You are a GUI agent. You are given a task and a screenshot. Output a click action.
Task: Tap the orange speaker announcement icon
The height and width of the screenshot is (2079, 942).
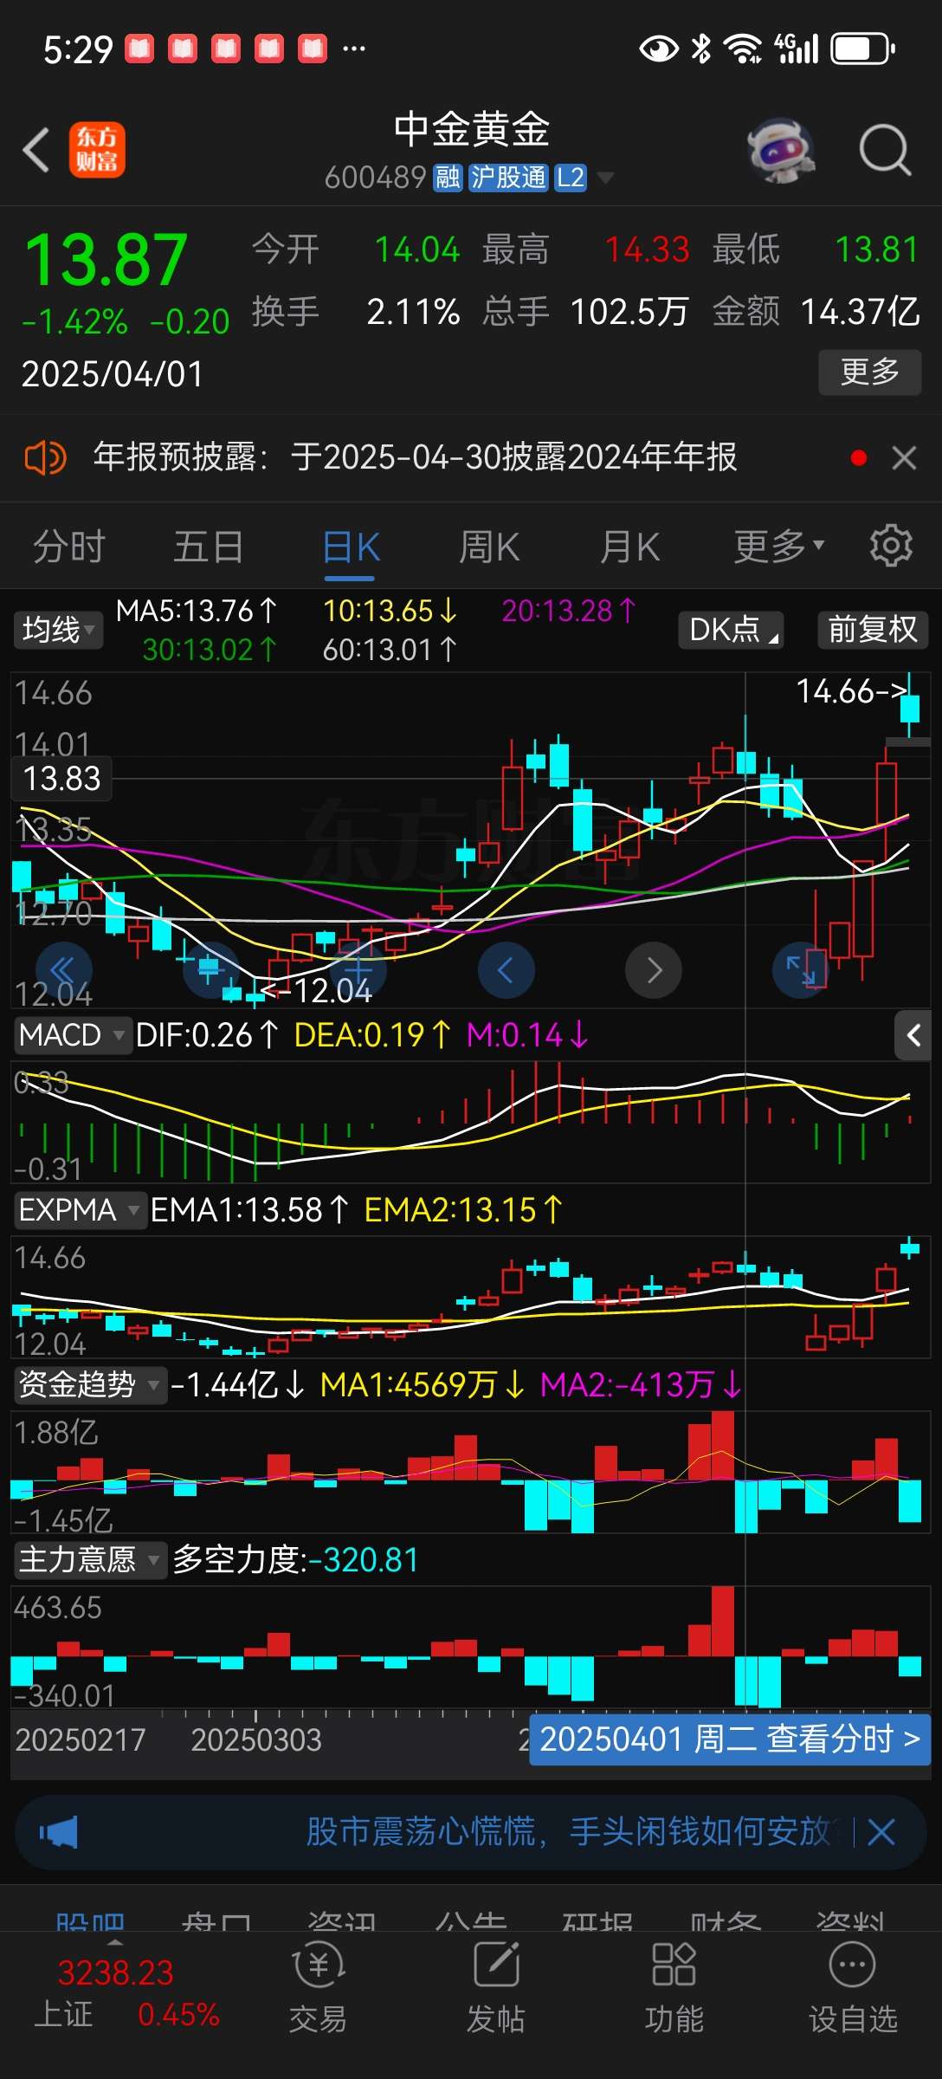click(45, 457)
